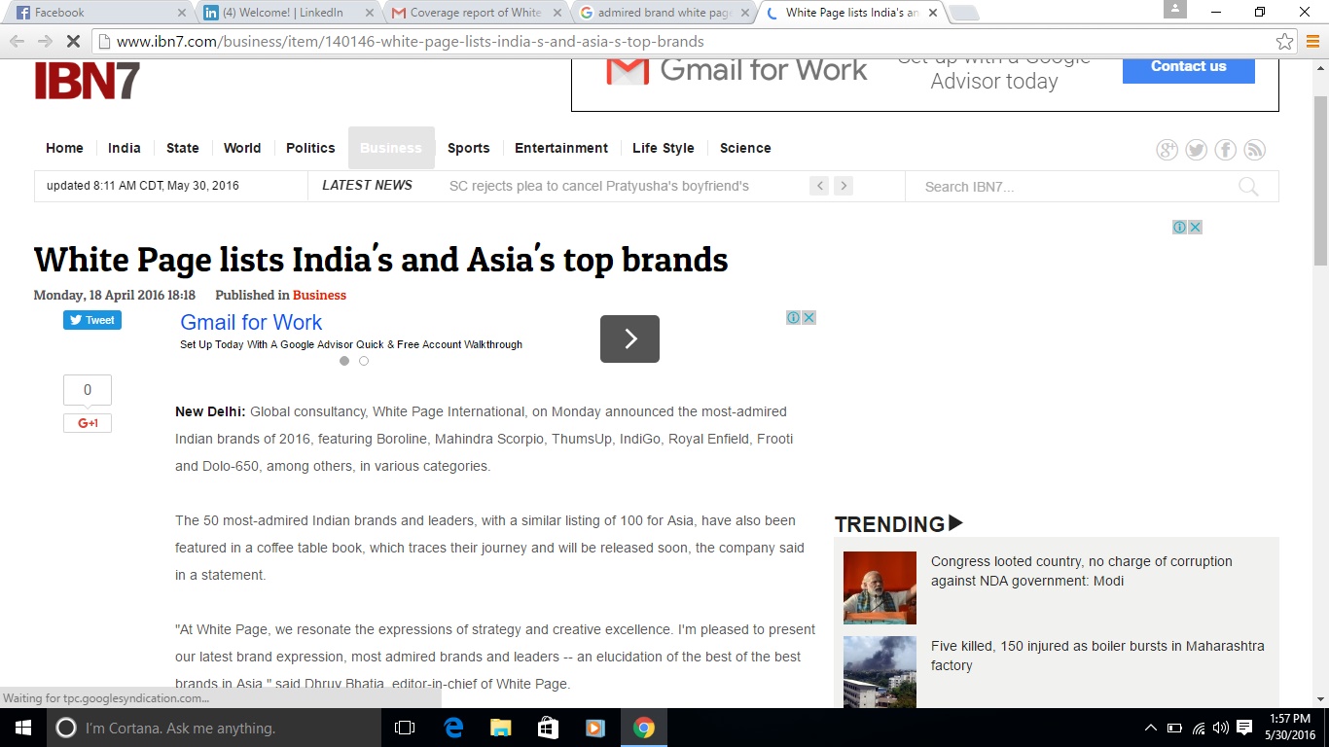Open Five killed boiler bursts story
The height and width of the screenshot is (747, 1329).
[x=1097, y=656]
